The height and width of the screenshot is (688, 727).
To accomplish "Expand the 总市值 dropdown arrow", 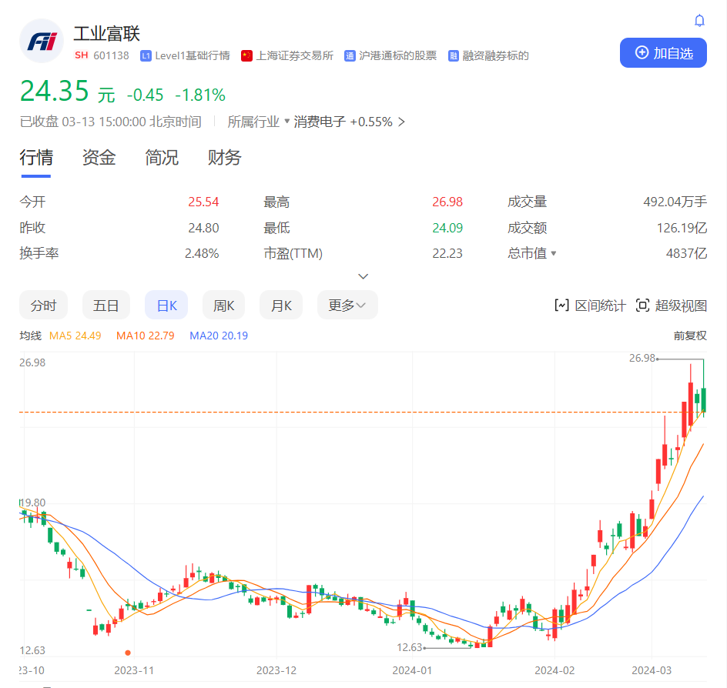I will click(553, 253).
